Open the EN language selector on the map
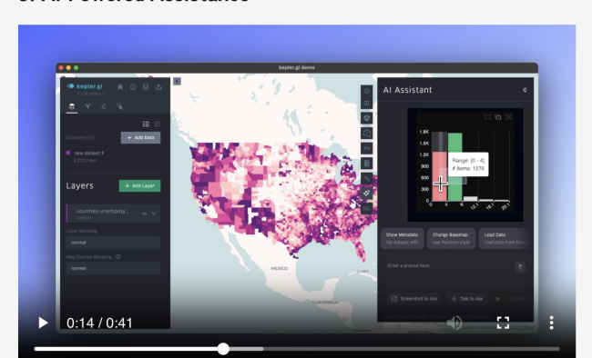This screenshot has width=592, height=358. coord(367,148)
